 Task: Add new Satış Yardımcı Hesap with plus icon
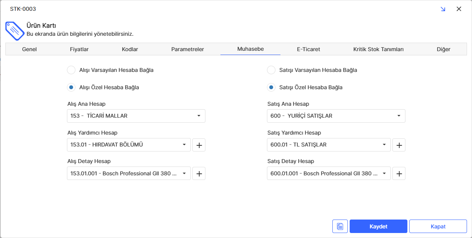point(399,145)
